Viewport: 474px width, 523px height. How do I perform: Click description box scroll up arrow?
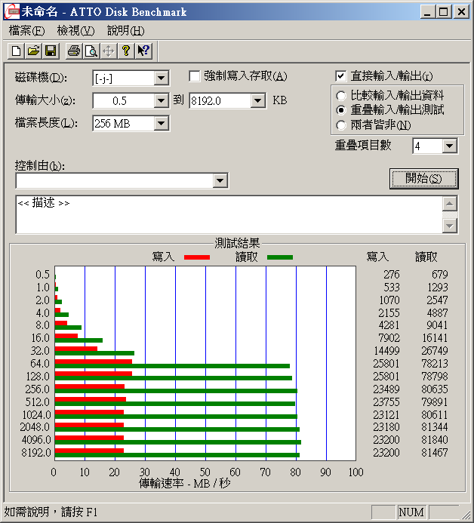(x=450, y=204)
